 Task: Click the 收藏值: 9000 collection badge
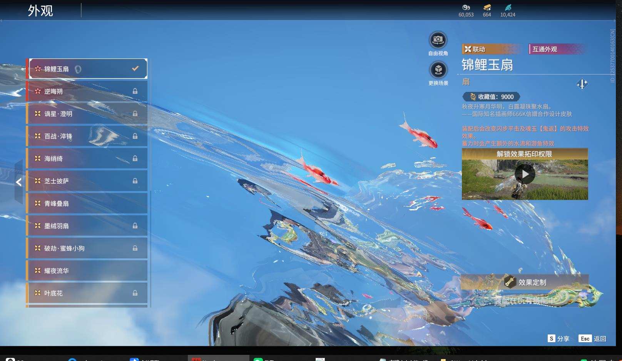coord(491,97)
